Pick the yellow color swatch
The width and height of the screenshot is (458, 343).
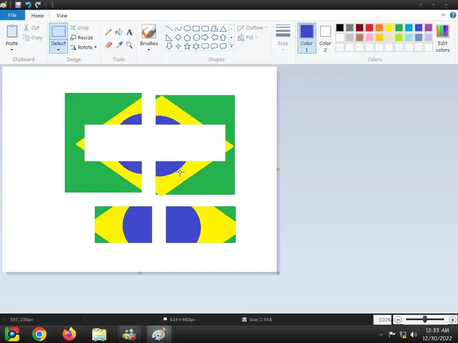pyautogui.click(x=389, y=28)
